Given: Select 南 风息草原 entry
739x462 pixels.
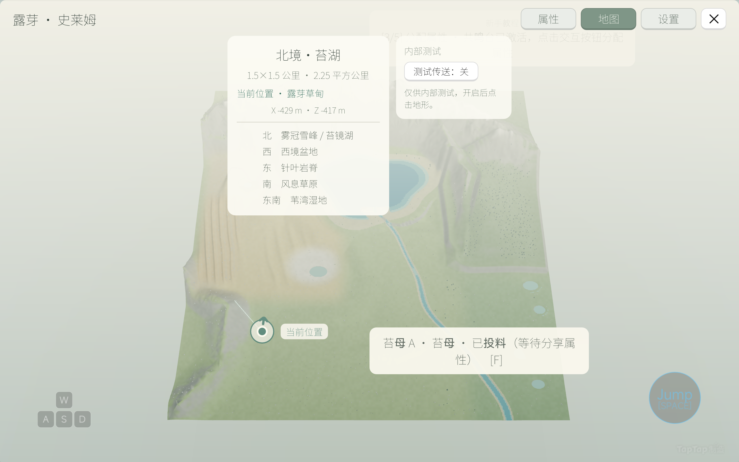Looking at the screenshot, I should (x=290, y=184).
